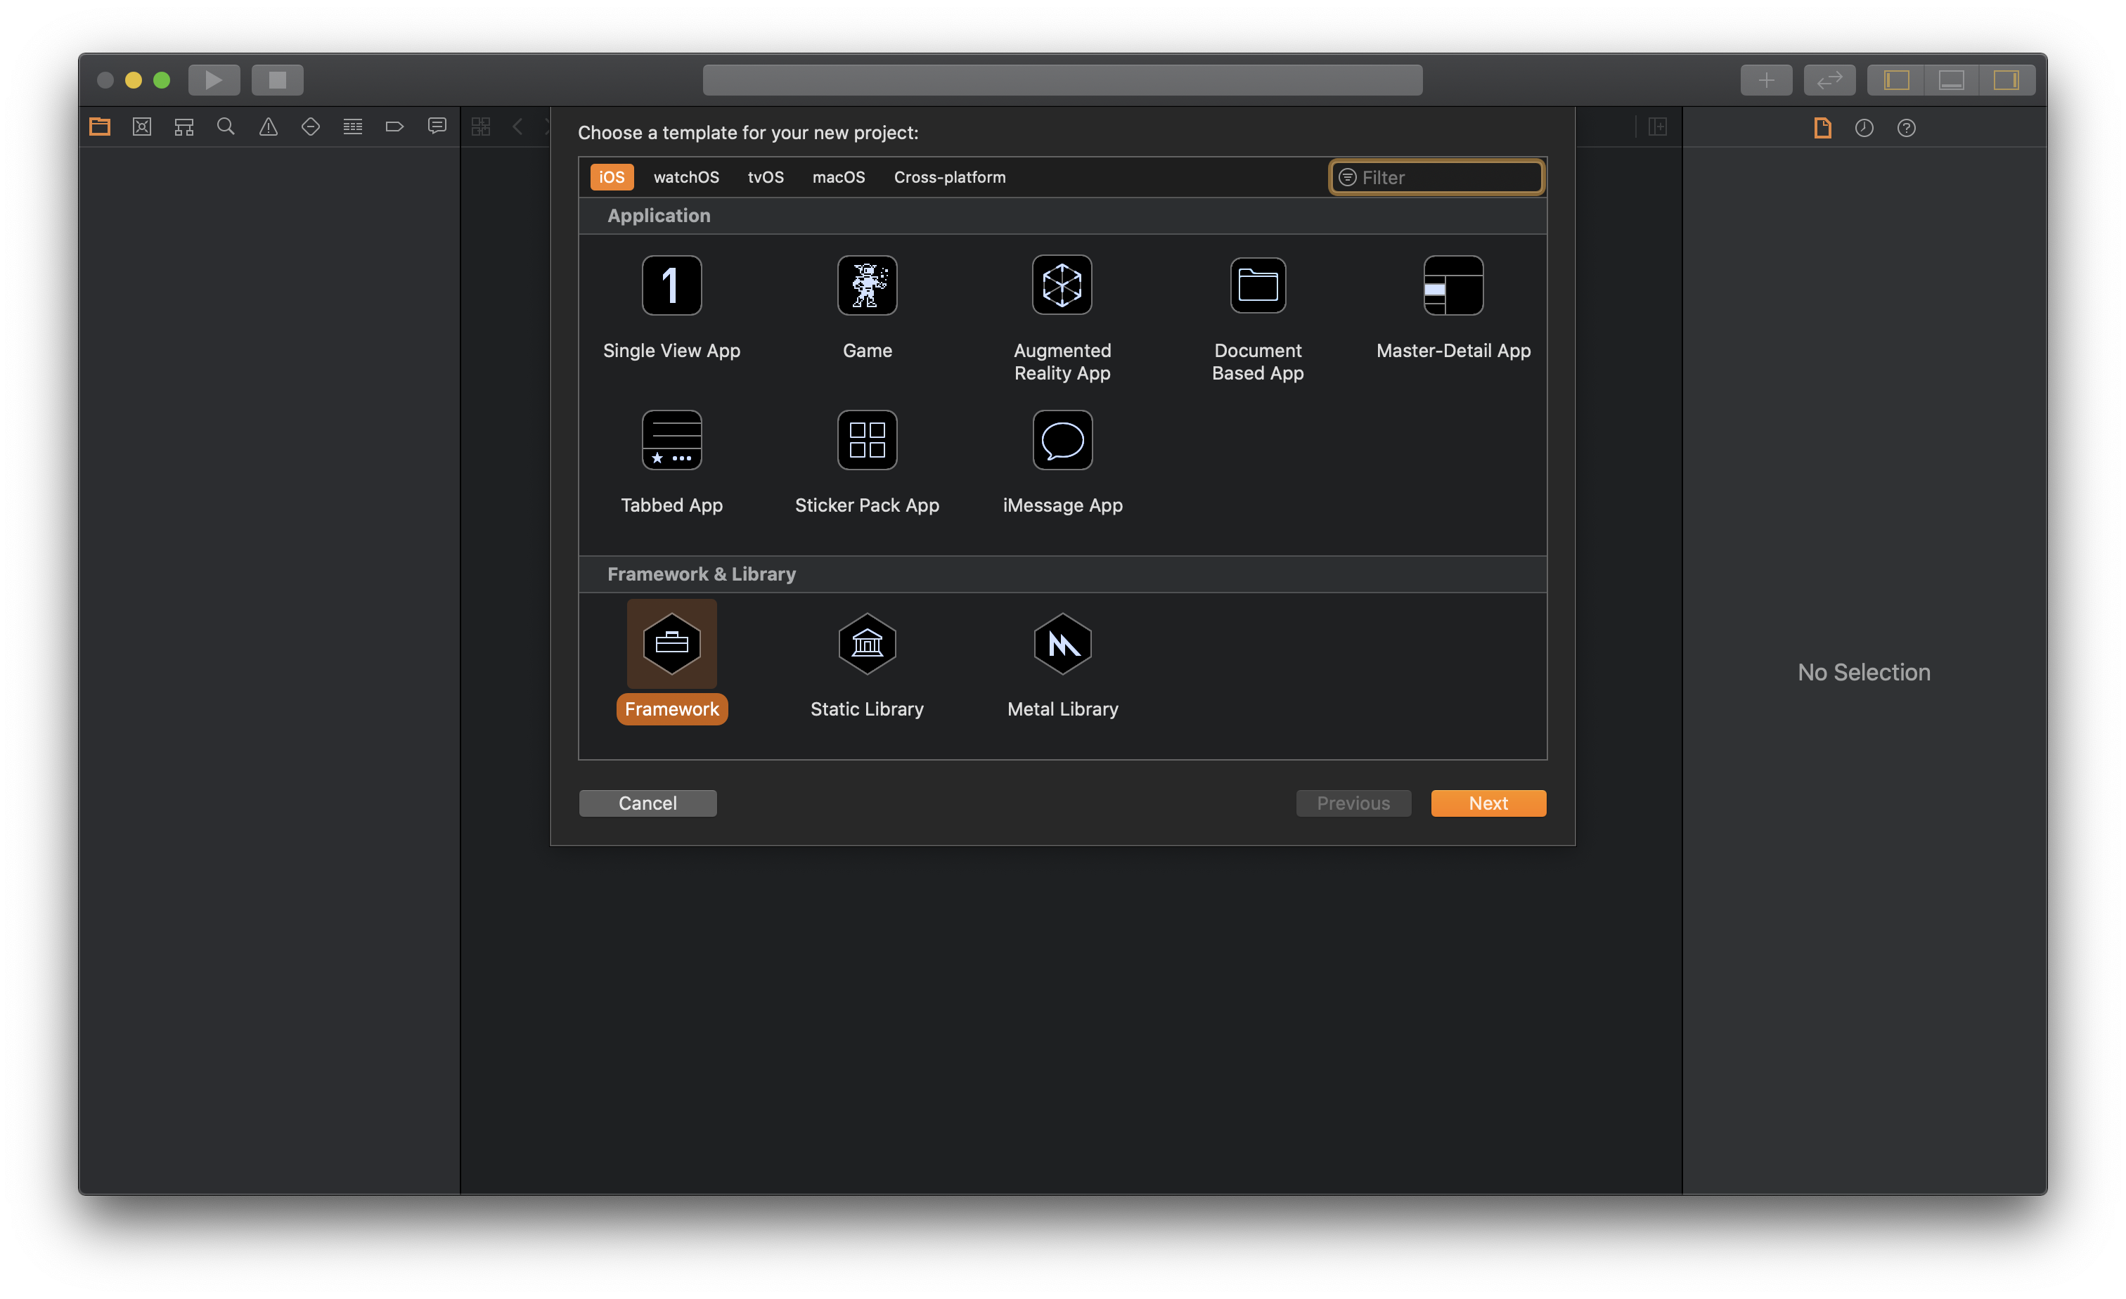Toggle the left navigator panel visibility
Viewport: 2126px width, 1299px height.
point(1897,80)
